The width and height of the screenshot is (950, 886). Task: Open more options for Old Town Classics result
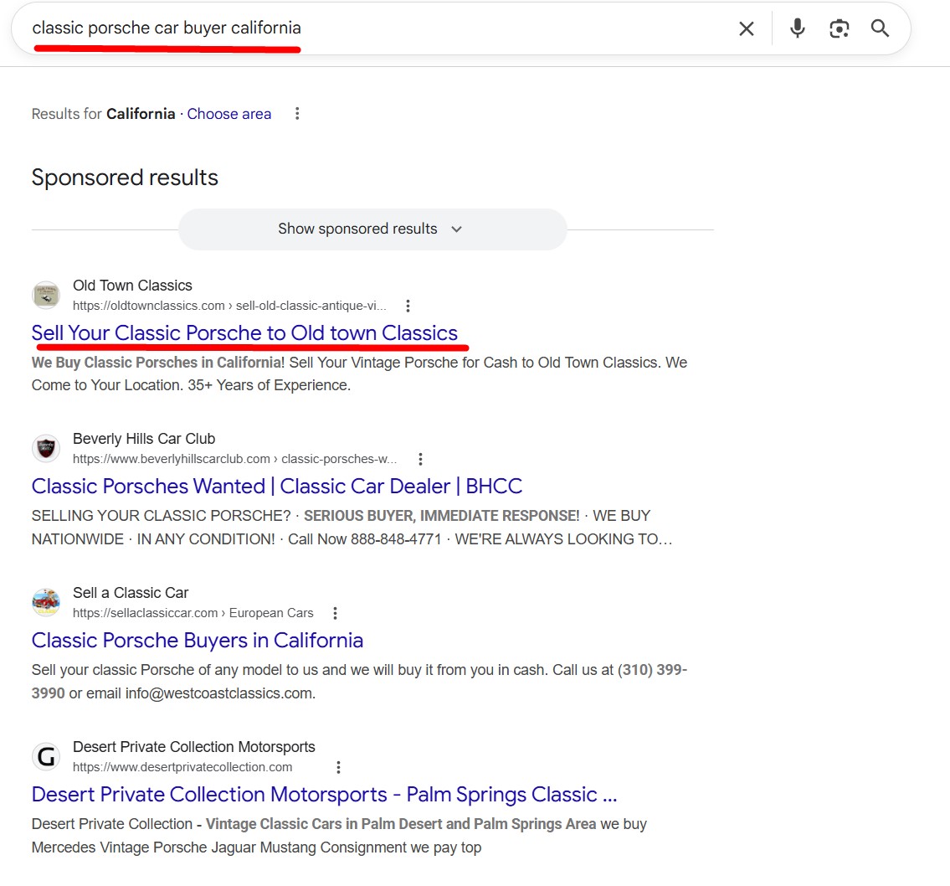(408, 306)
